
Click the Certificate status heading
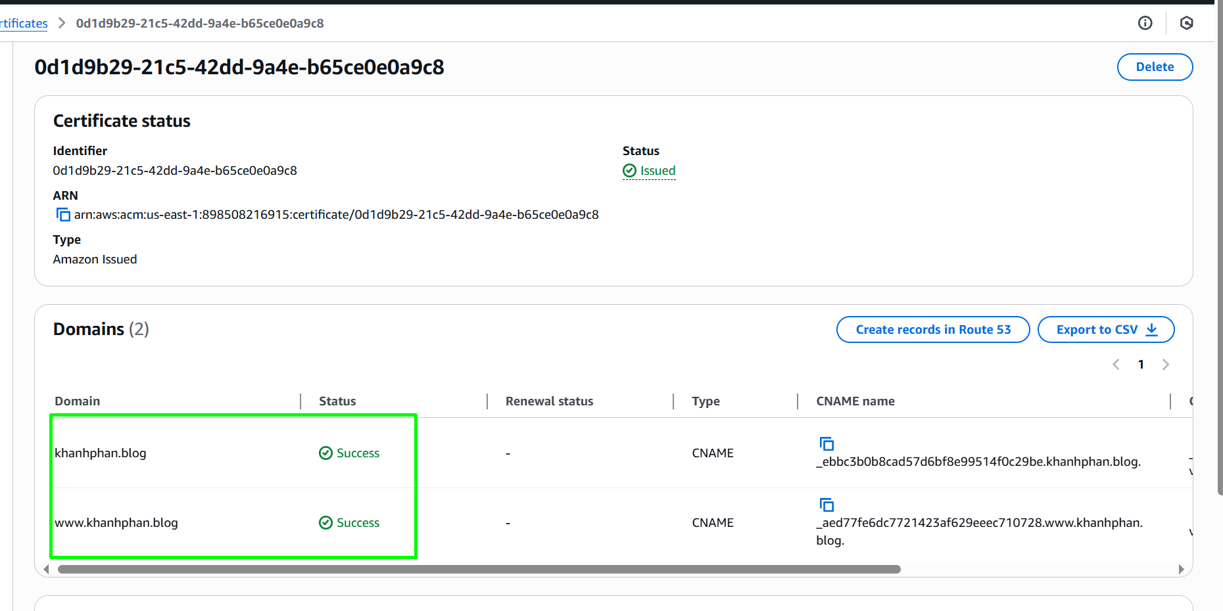tap(122, 121)
